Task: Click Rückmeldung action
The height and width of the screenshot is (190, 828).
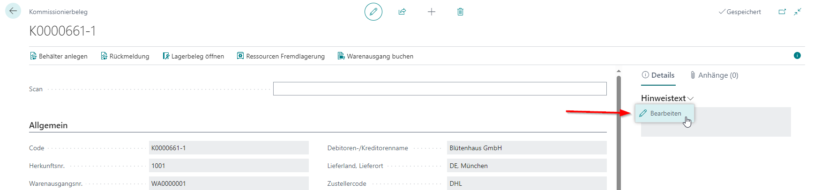Action: coord(125,56)
